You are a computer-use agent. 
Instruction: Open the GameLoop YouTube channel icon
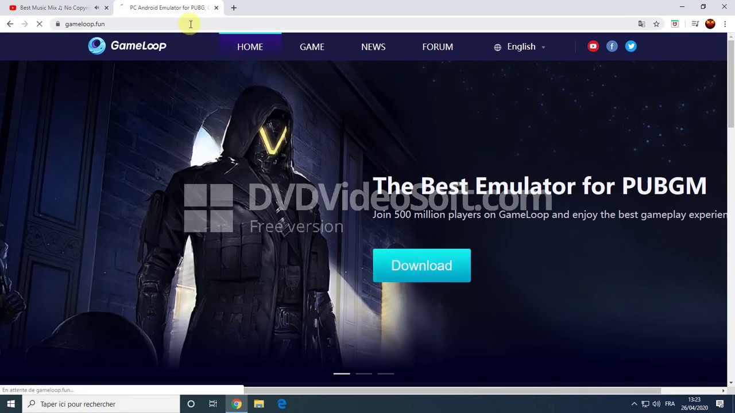[x=593, y=46]
